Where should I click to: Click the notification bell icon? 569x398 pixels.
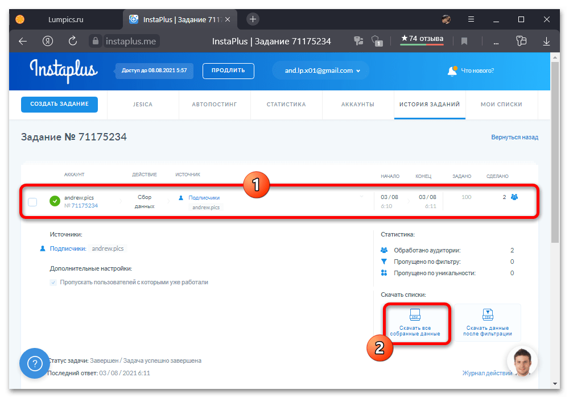tap(452, 71)
